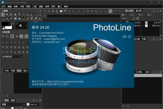The image size is (163, 109).
Task: Open the layers panel options menu
Action: [33, 100]
